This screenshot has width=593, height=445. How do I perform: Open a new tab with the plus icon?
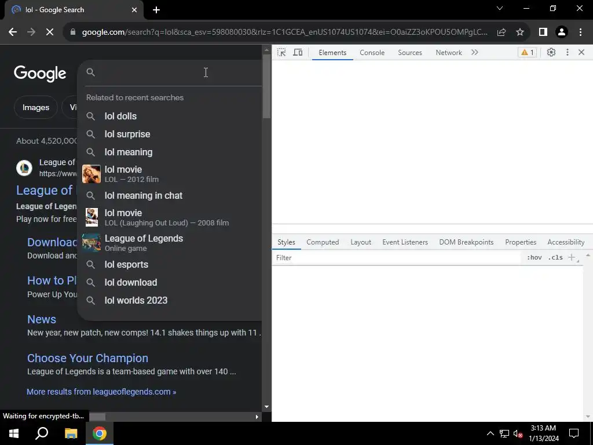tap(156, 10)
